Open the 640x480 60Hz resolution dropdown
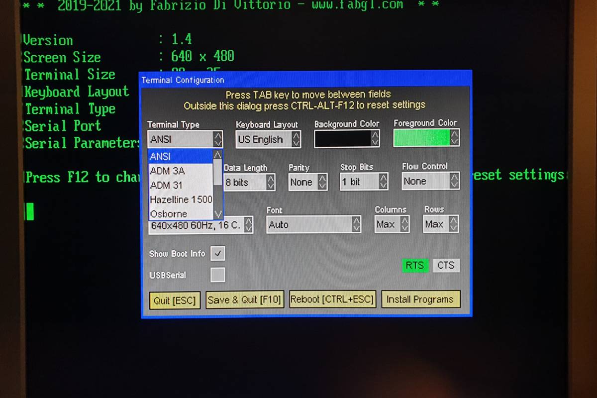The image size is (597, 398). [200, 225]
